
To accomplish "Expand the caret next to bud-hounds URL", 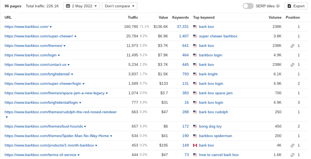I will (85, 127).
